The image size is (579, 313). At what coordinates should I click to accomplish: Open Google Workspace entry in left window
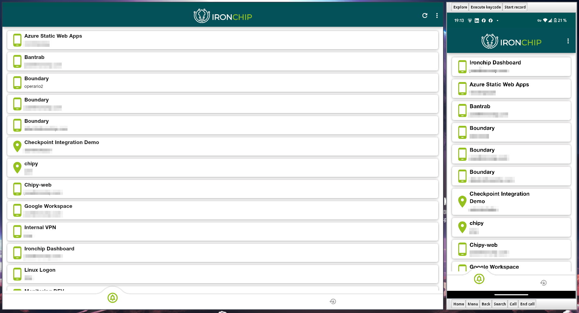coord(223,210)
